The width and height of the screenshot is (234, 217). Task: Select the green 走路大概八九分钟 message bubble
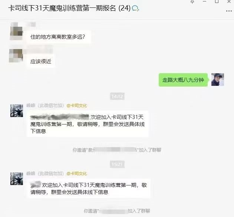coord(183,80)
